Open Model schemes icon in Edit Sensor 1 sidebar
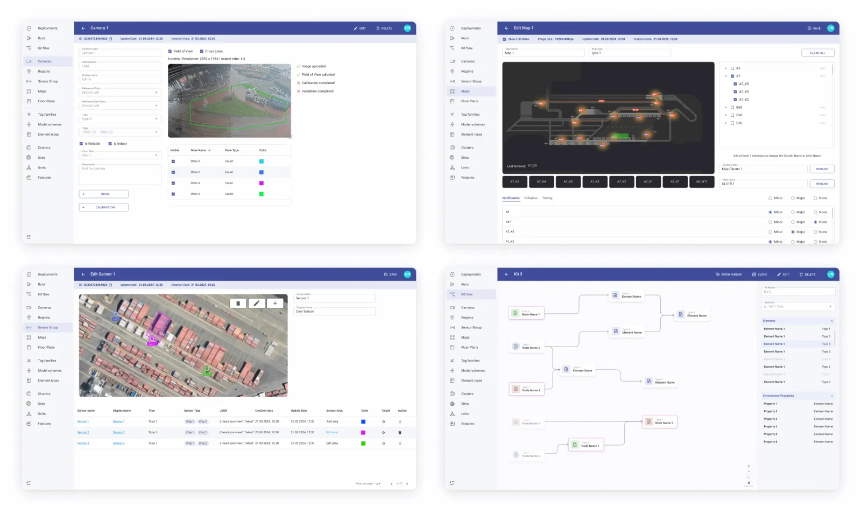The width and height of the screenshot is (861, 514). pyautogui.click(x=29, y=371)
